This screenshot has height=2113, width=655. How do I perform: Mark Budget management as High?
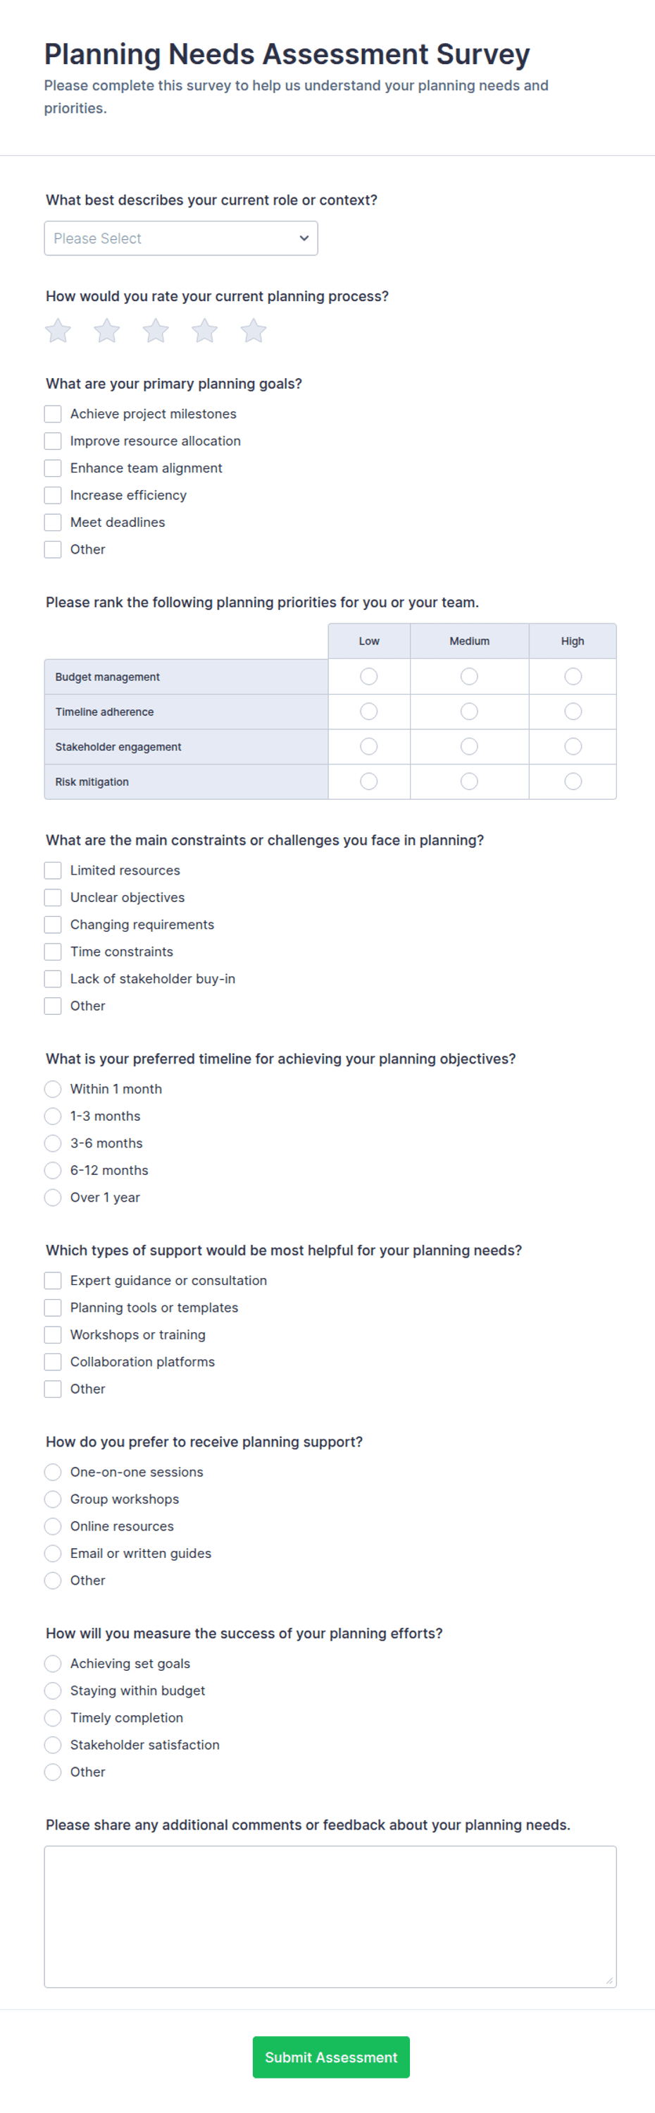(x=573, y=676)
